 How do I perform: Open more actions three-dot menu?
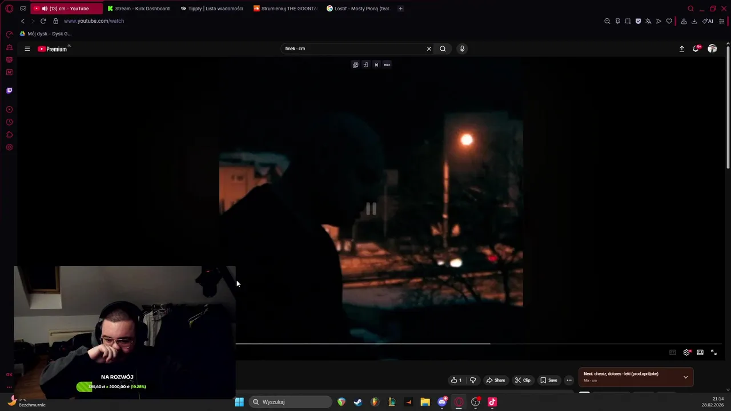coord(569,380)
